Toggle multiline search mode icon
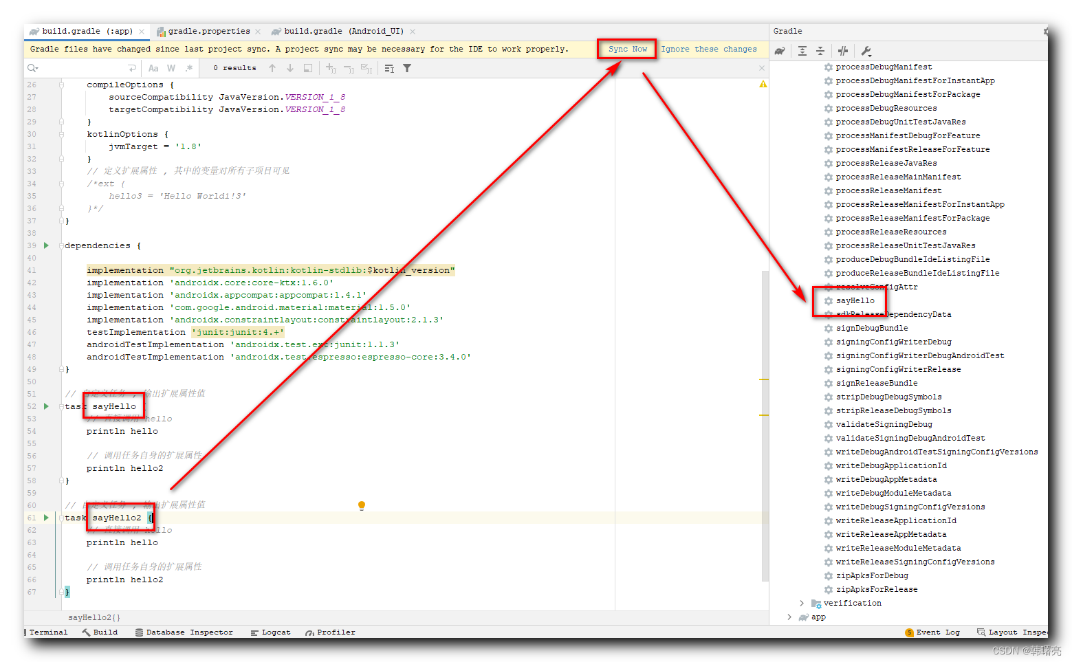The image size is (1072, 662). coord(389,68)
